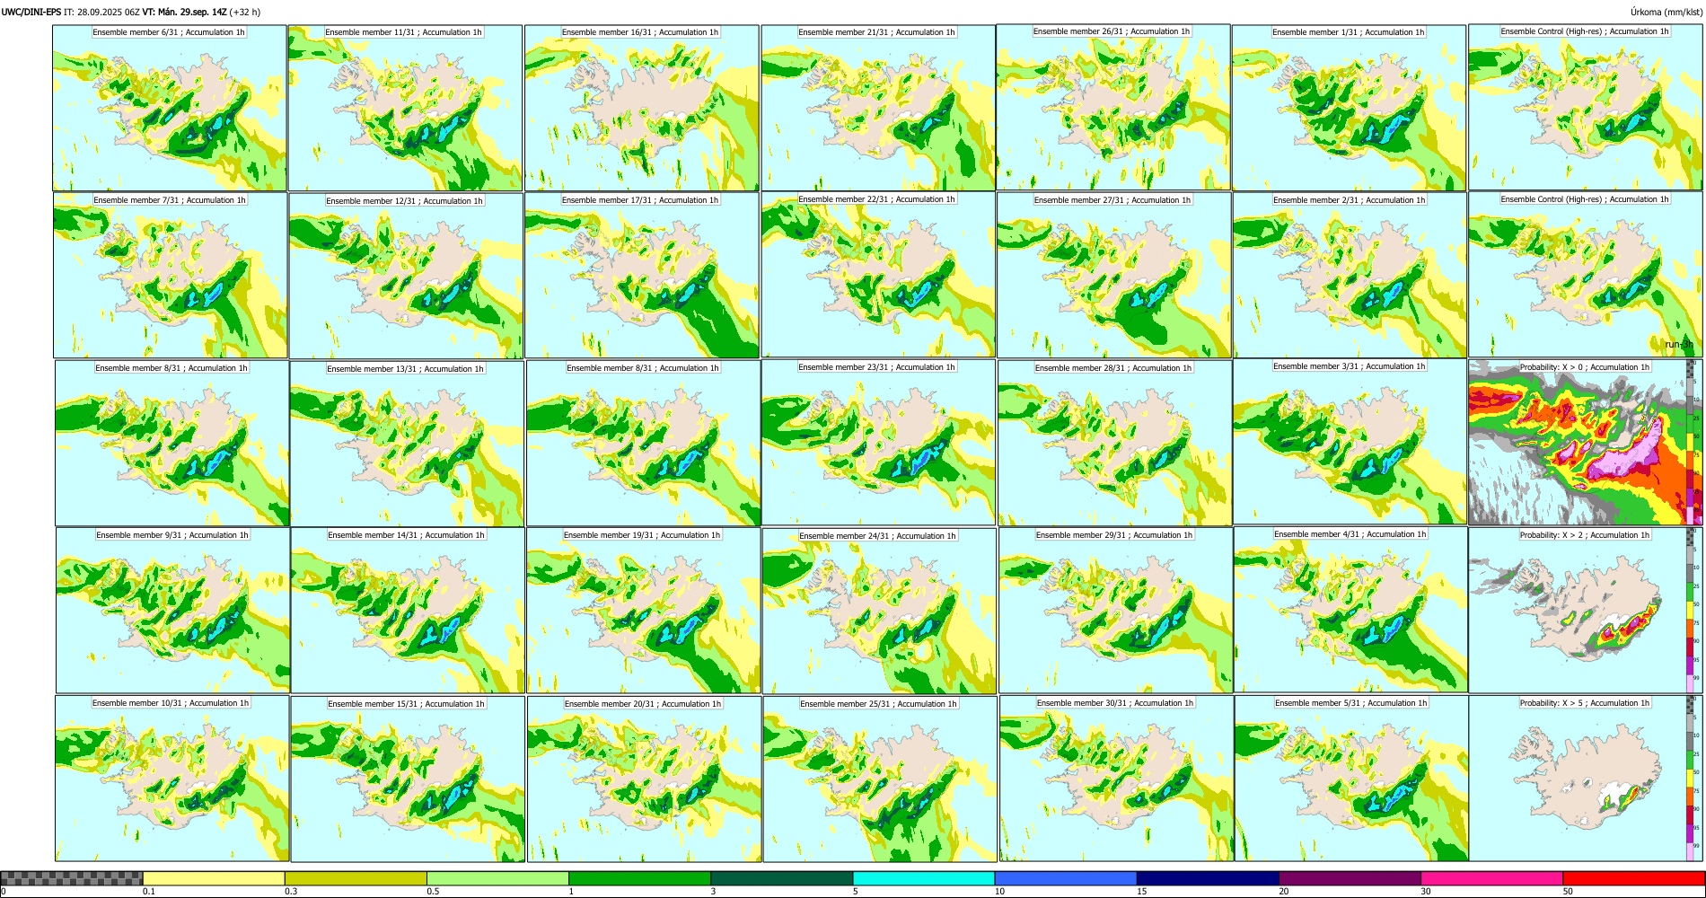This screenshot has width=1706, height=898.
Task: View the Ensemble member 16/31 map
Action: point(642,108)
